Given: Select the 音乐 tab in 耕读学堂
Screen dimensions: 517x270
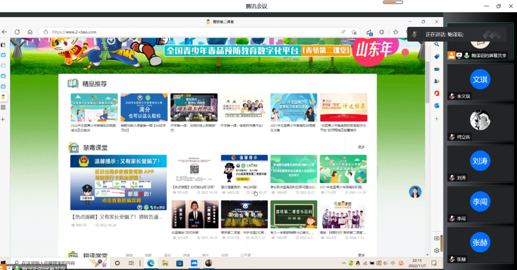Looking at the screenshot, I should (x=167, y=255).
